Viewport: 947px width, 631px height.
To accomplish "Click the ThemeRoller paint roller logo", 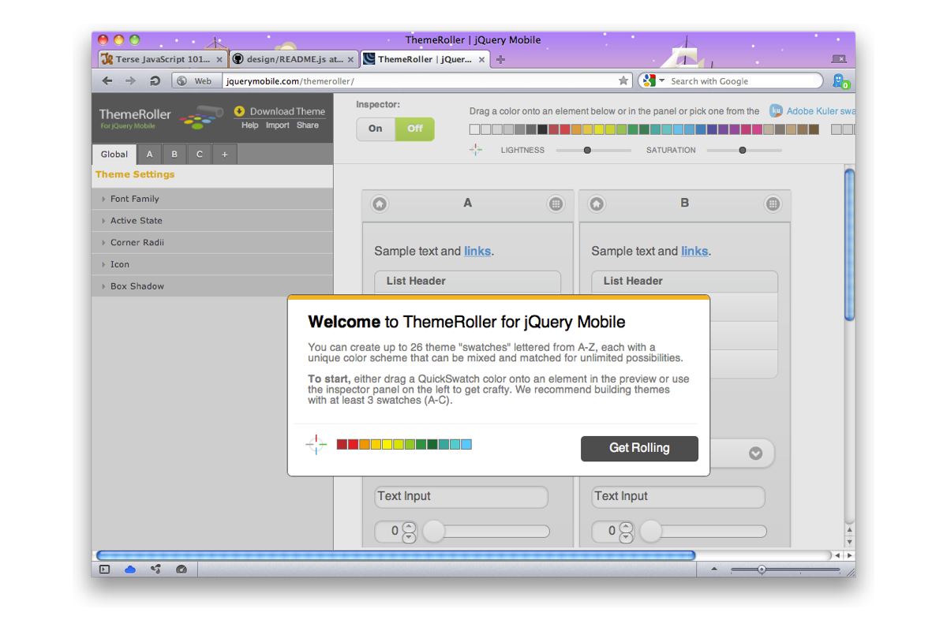I will [x=201, y=118].
